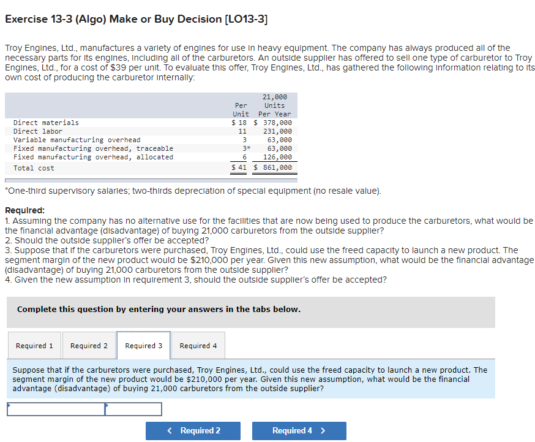Click the 3* traceable overhead per-unit value
The height and width of the screenshot is (442, 535).
(246, 148)
